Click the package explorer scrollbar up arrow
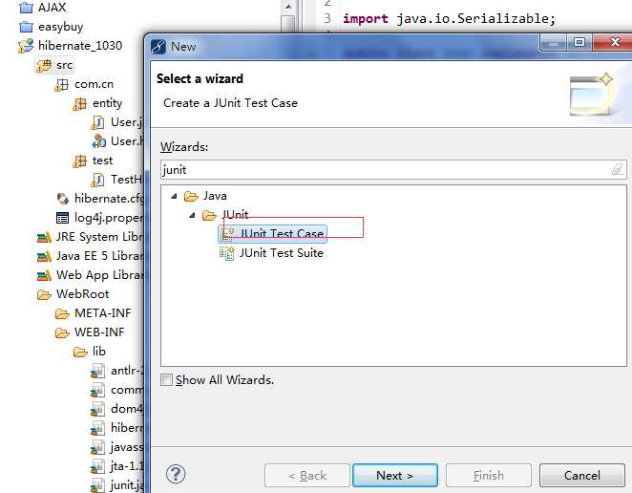The height and width of the screenshot is (493, 632). click(288, 6)
